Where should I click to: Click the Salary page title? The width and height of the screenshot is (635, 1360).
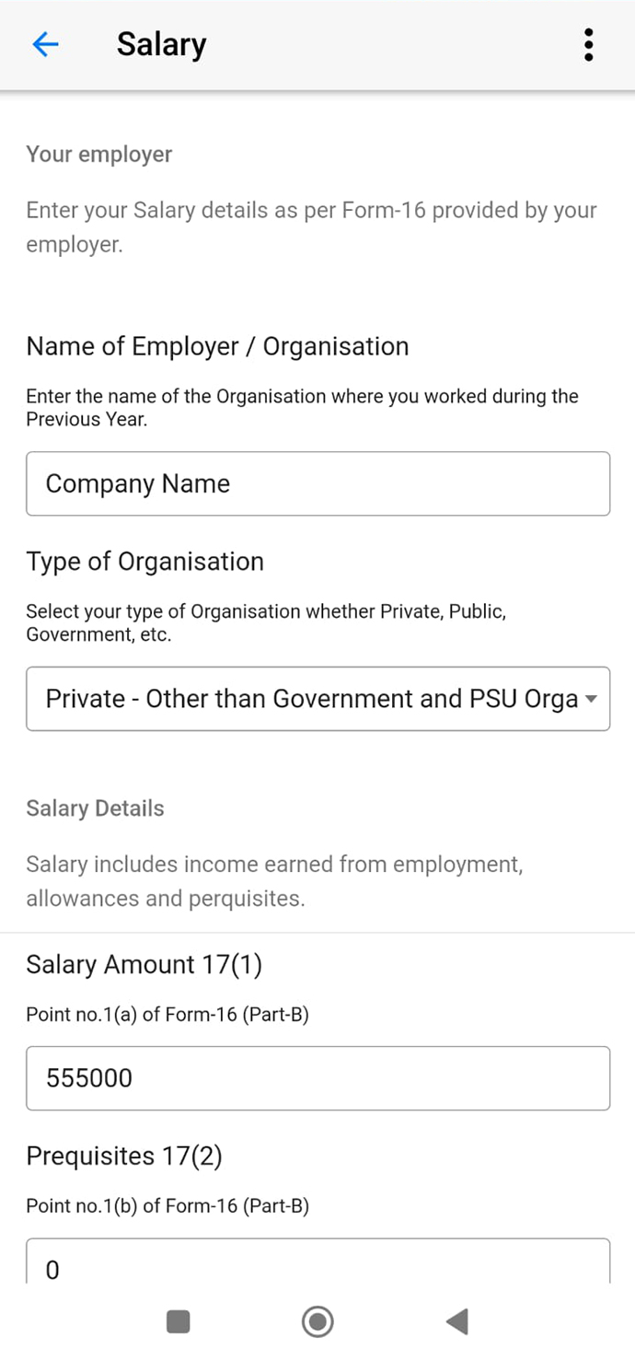point(161,44)
